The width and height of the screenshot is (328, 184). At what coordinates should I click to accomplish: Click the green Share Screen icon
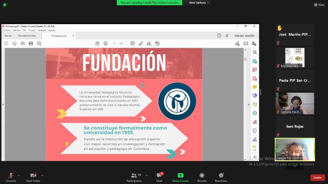click(x=180, y=176)
